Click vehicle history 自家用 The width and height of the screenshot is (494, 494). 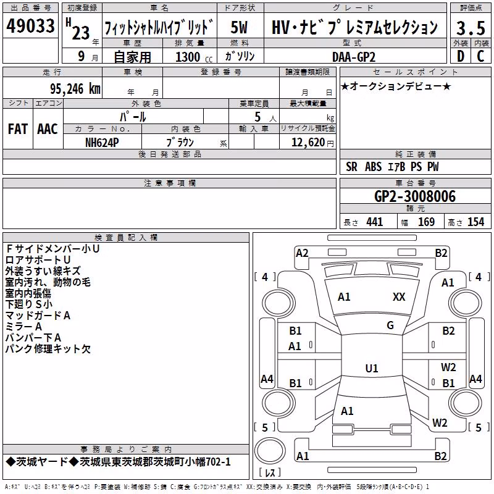click(132, 57)
